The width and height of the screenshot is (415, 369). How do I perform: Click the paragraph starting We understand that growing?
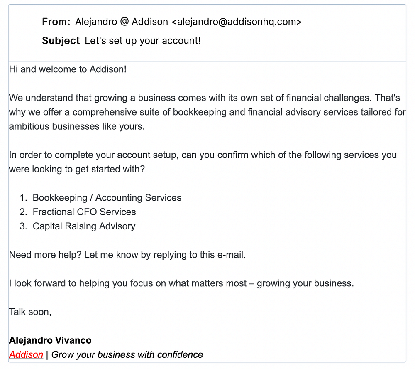[207, 112]
